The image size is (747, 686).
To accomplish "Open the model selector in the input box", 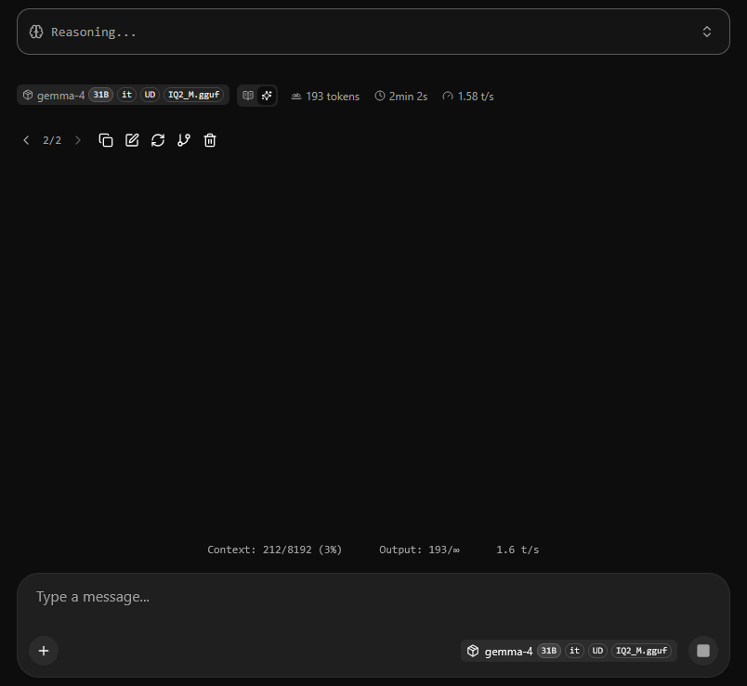I will click(569, 651).
